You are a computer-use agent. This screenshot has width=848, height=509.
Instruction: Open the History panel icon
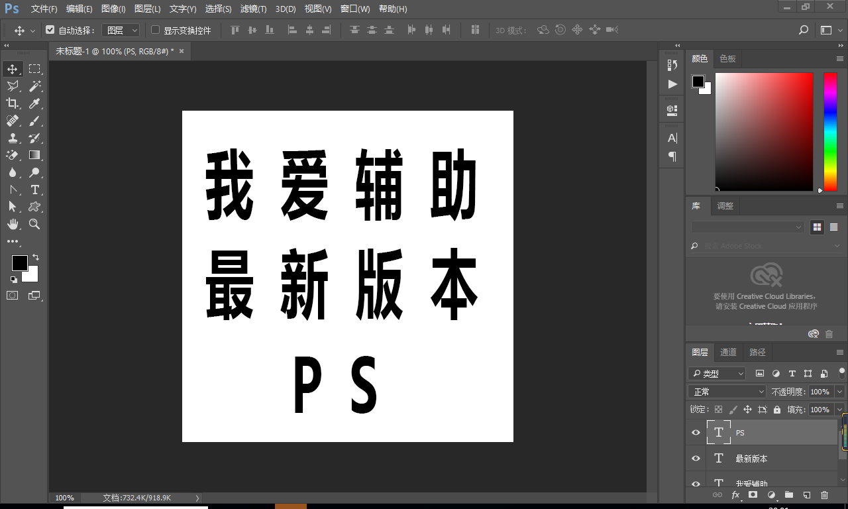point(672,64)
